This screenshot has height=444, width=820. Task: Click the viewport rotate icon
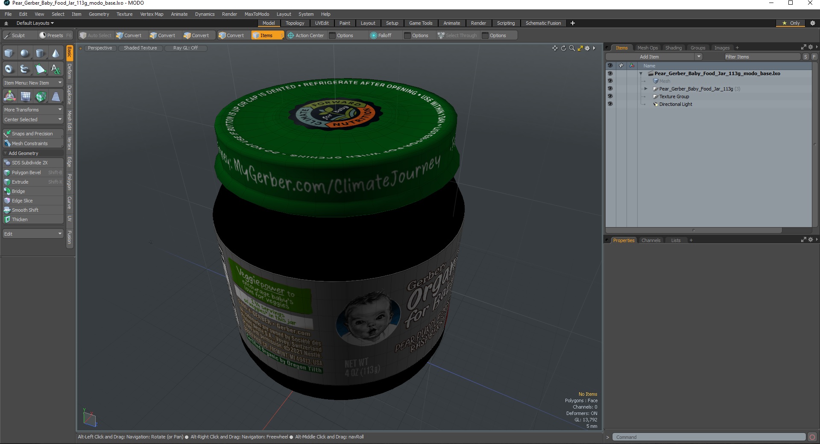pyautogui.click(x=563, y=48)
